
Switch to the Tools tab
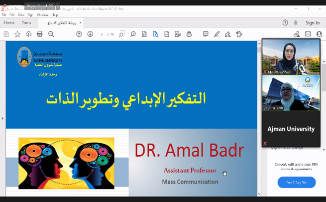coord(26,23)
